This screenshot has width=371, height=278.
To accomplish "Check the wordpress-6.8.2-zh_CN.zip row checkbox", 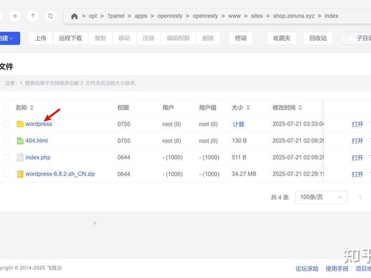I will (6, 174).
